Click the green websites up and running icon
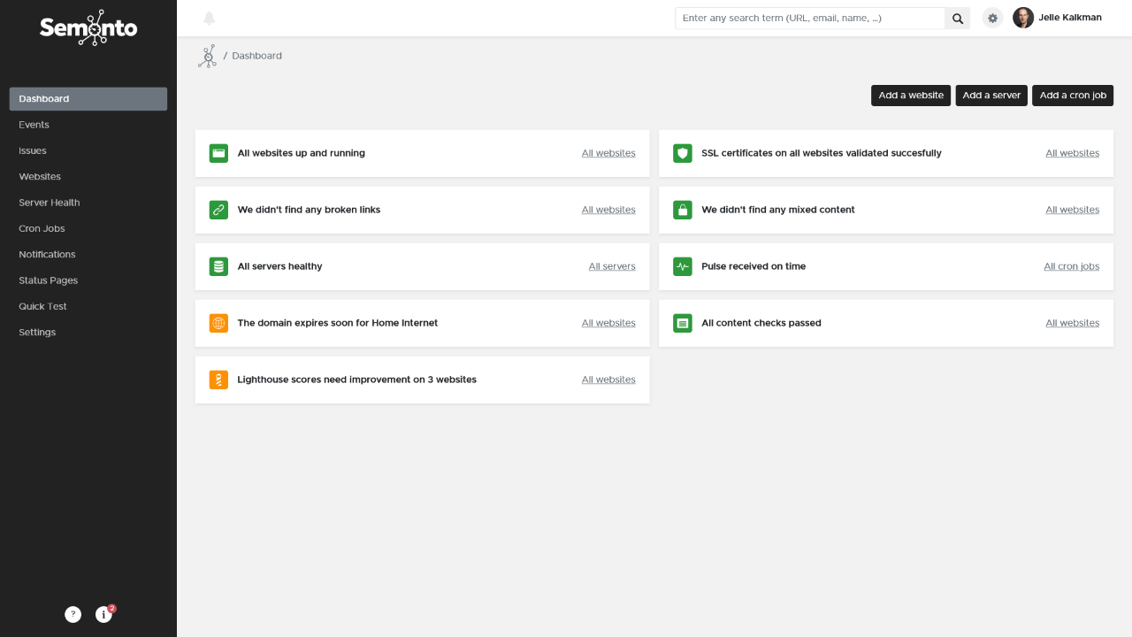The width and height of the screenshot is (1132, 637). point(218,153)
